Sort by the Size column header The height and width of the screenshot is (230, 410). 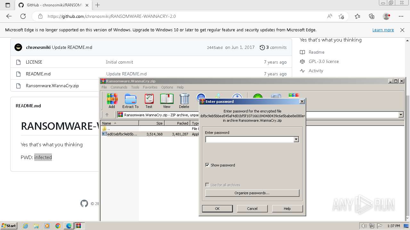pyautogui.click(x=152, y=123)
